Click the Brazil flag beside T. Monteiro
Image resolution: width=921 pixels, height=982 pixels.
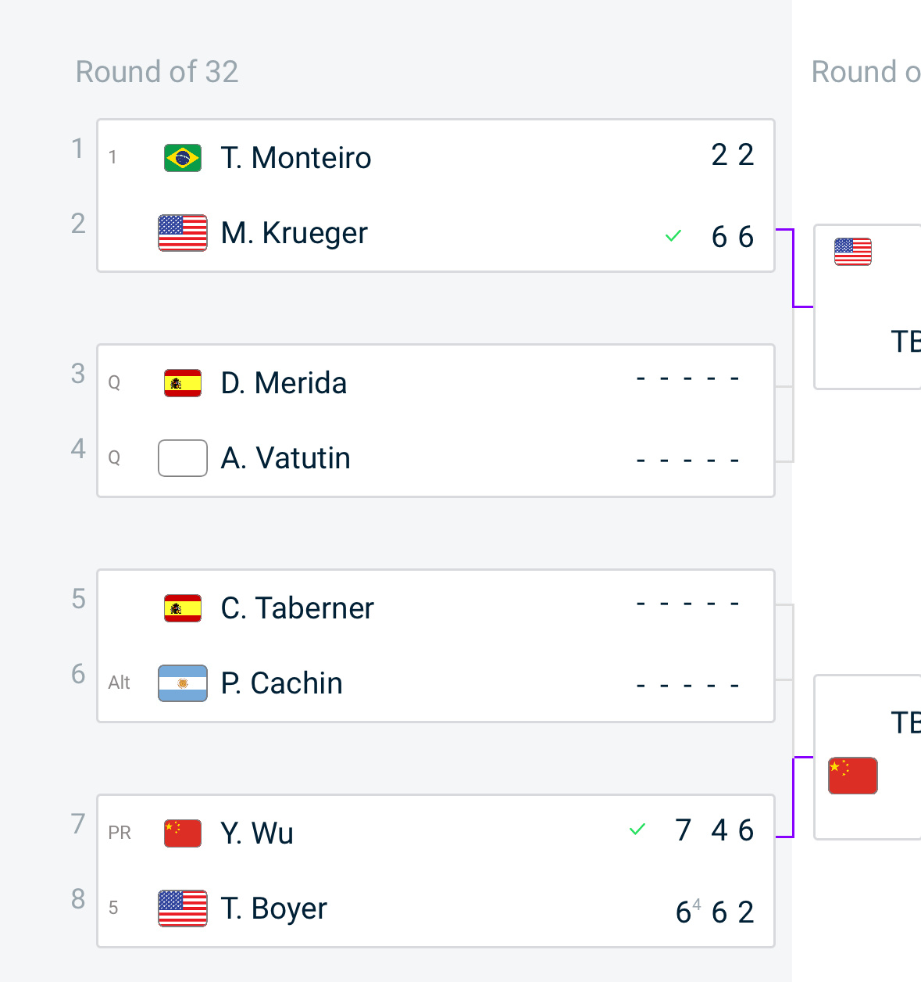[183, 158]
